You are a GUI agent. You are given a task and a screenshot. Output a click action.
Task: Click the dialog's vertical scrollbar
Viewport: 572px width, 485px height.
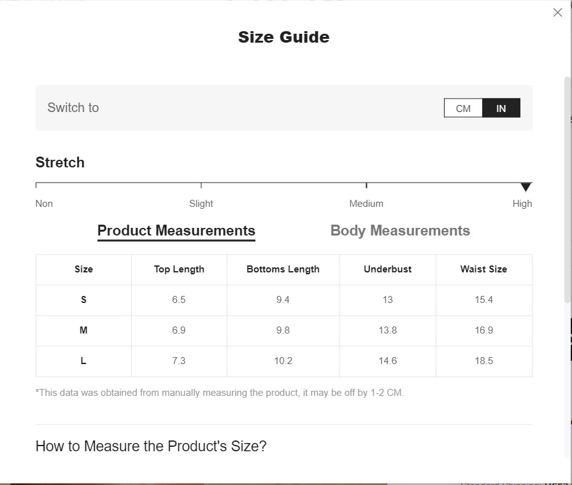pyautogui.click(x=567, y=191)
